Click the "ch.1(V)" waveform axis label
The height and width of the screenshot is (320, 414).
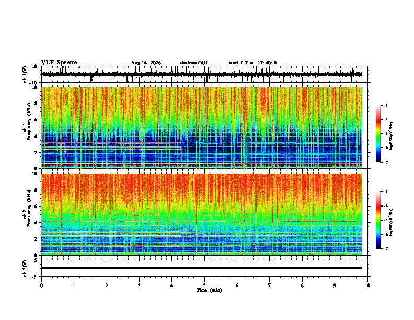pyautogui.click(x=25, y=74)
